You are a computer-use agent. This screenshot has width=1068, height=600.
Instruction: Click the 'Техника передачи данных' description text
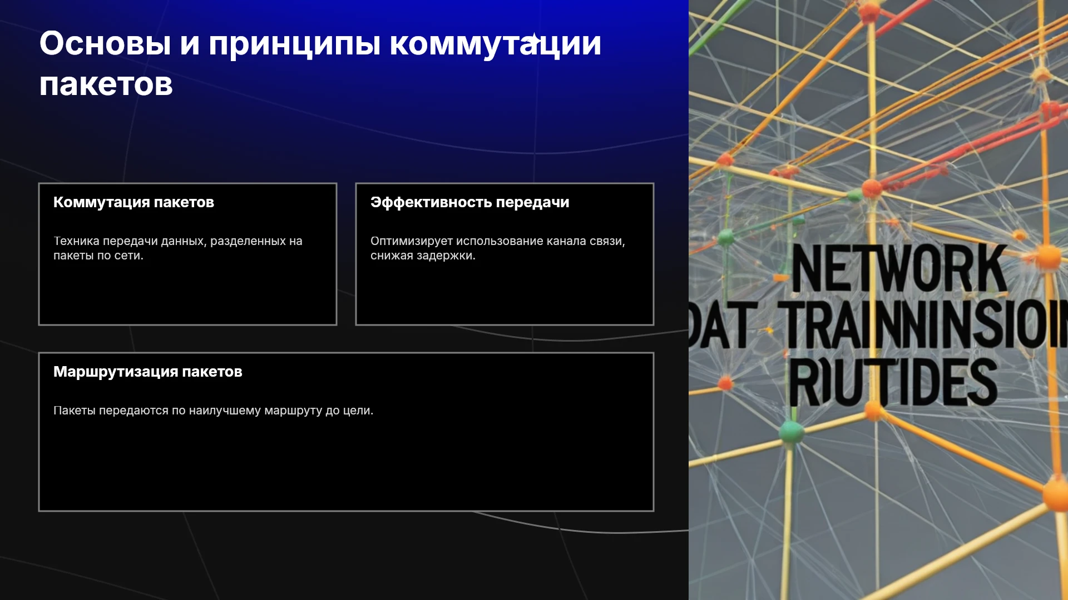click(178, 248)
